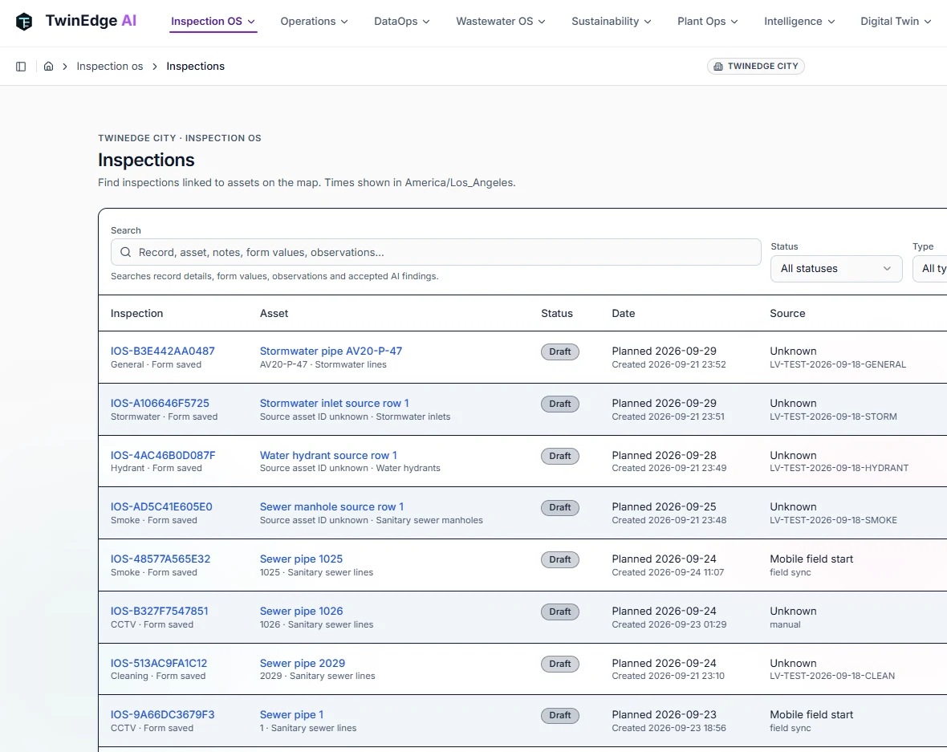
Task: Open asset Sewer pipe 1026
Action: click(302, 611)
